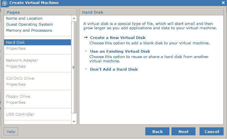Cancel the virtual machine creation
Screen dimensions: 227x139
tap(212, 132)
